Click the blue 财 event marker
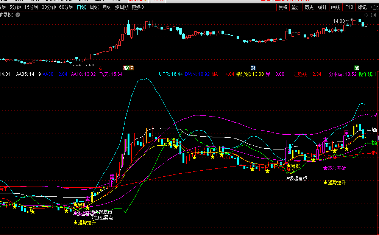The height and width of the screenshot is (235, 379). [253, 68]
